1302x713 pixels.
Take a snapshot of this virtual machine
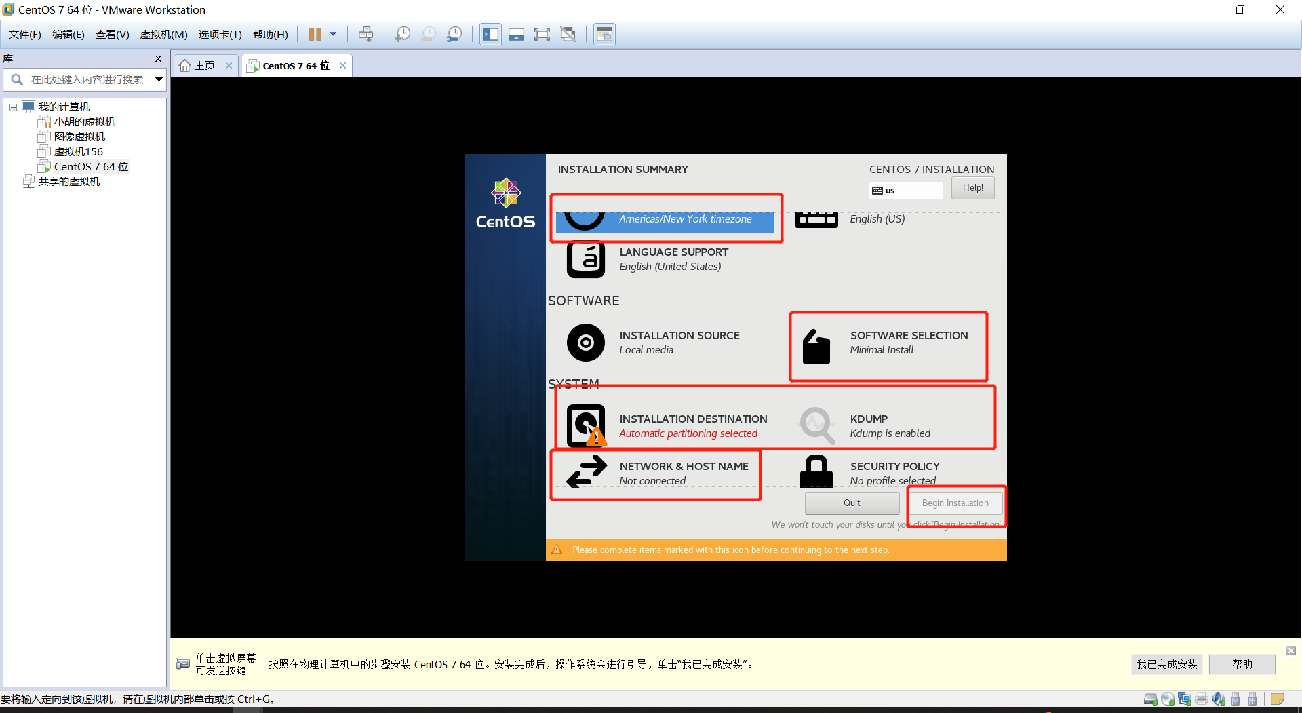coord(402,35)
